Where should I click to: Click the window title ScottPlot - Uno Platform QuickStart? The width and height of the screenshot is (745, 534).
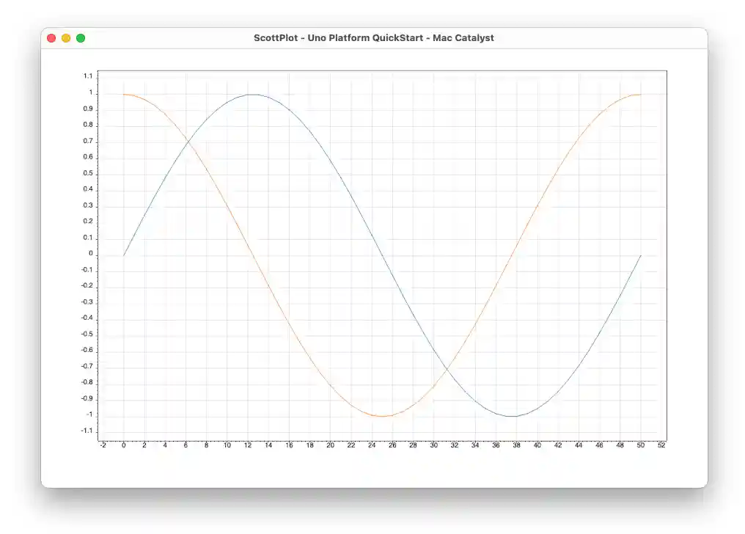pos(373,38)
